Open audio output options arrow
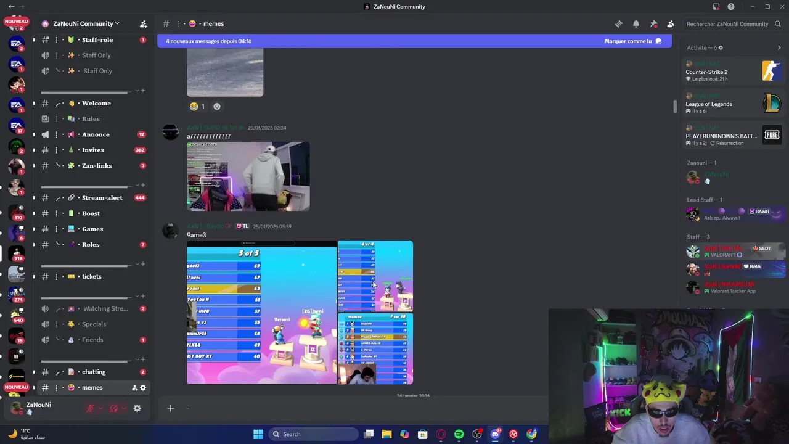 (x=124, y=408)
